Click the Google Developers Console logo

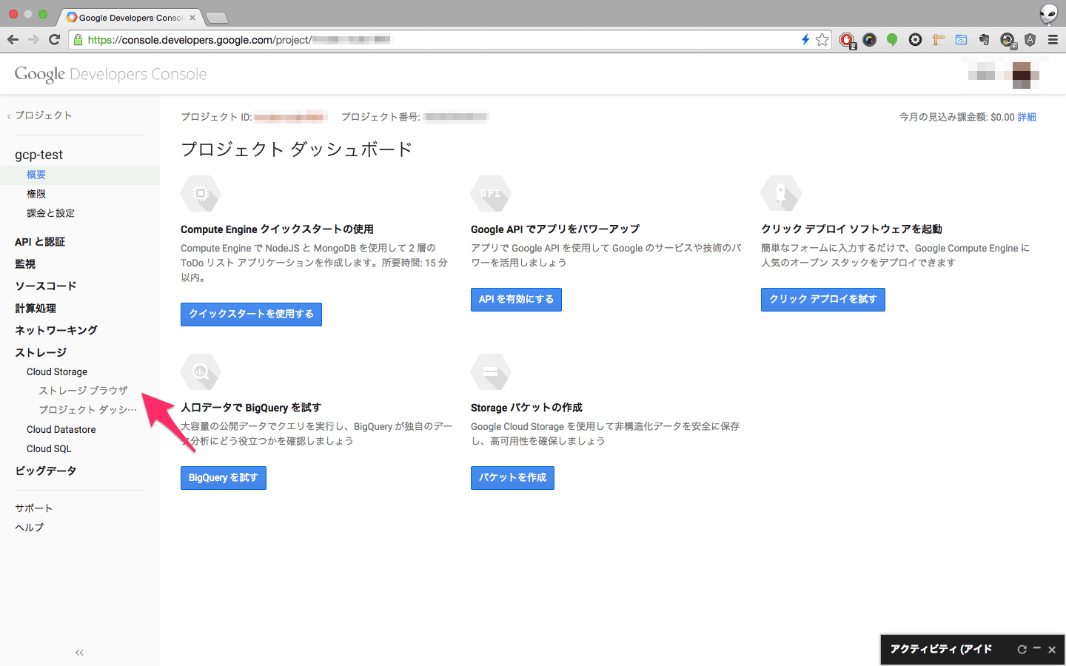pos(110,74)
